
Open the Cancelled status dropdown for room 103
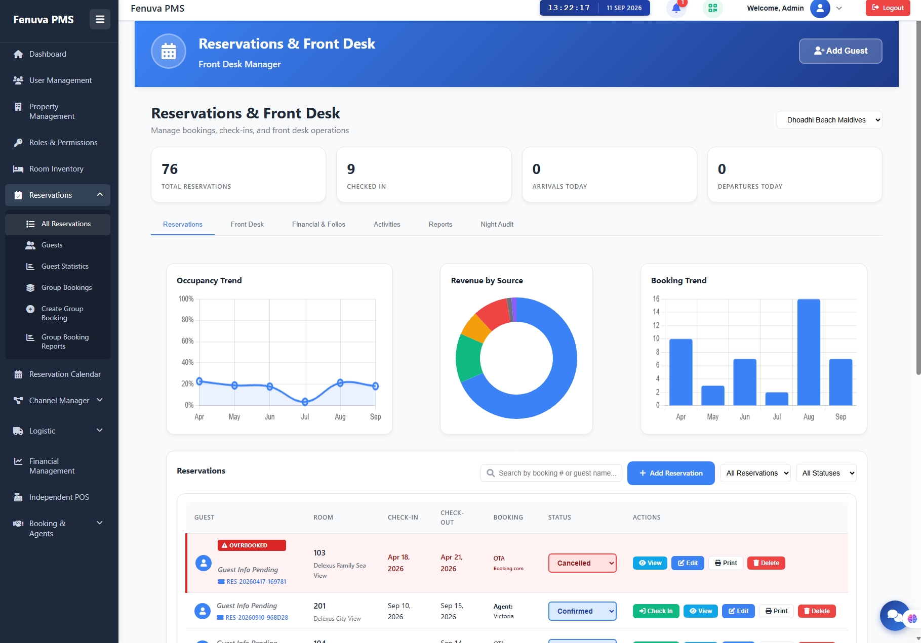pyautogui.click(x=582, y=563)
